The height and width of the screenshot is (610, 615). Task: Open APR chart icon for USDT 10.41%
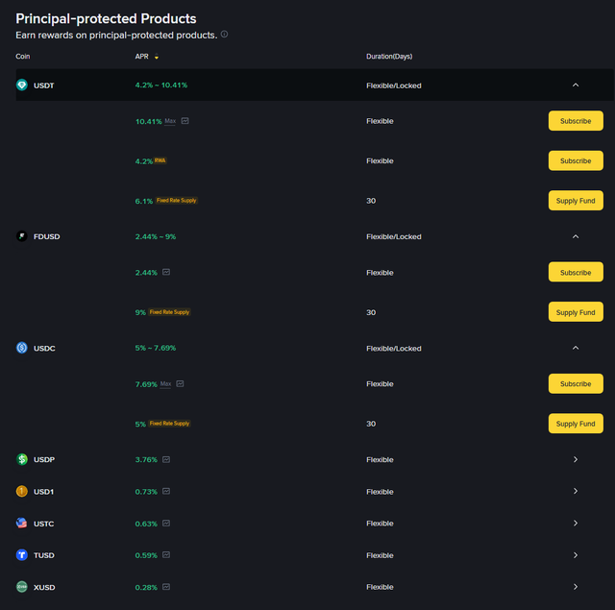pos(184,121)
